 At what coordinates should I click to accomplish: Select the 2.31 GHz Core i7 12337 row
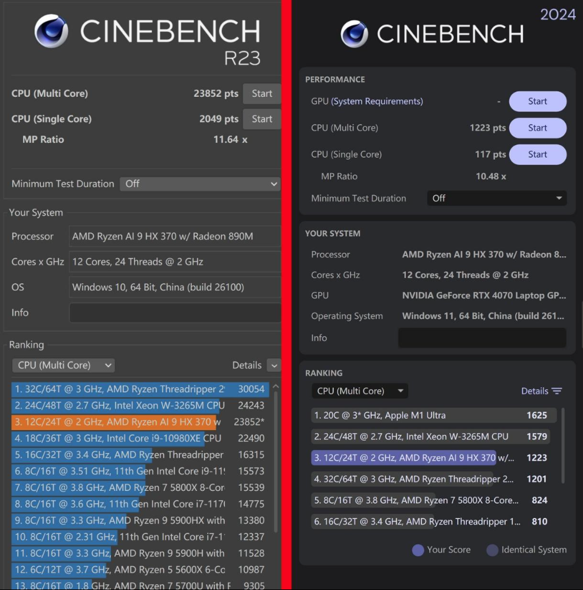(x=140, y=537)
